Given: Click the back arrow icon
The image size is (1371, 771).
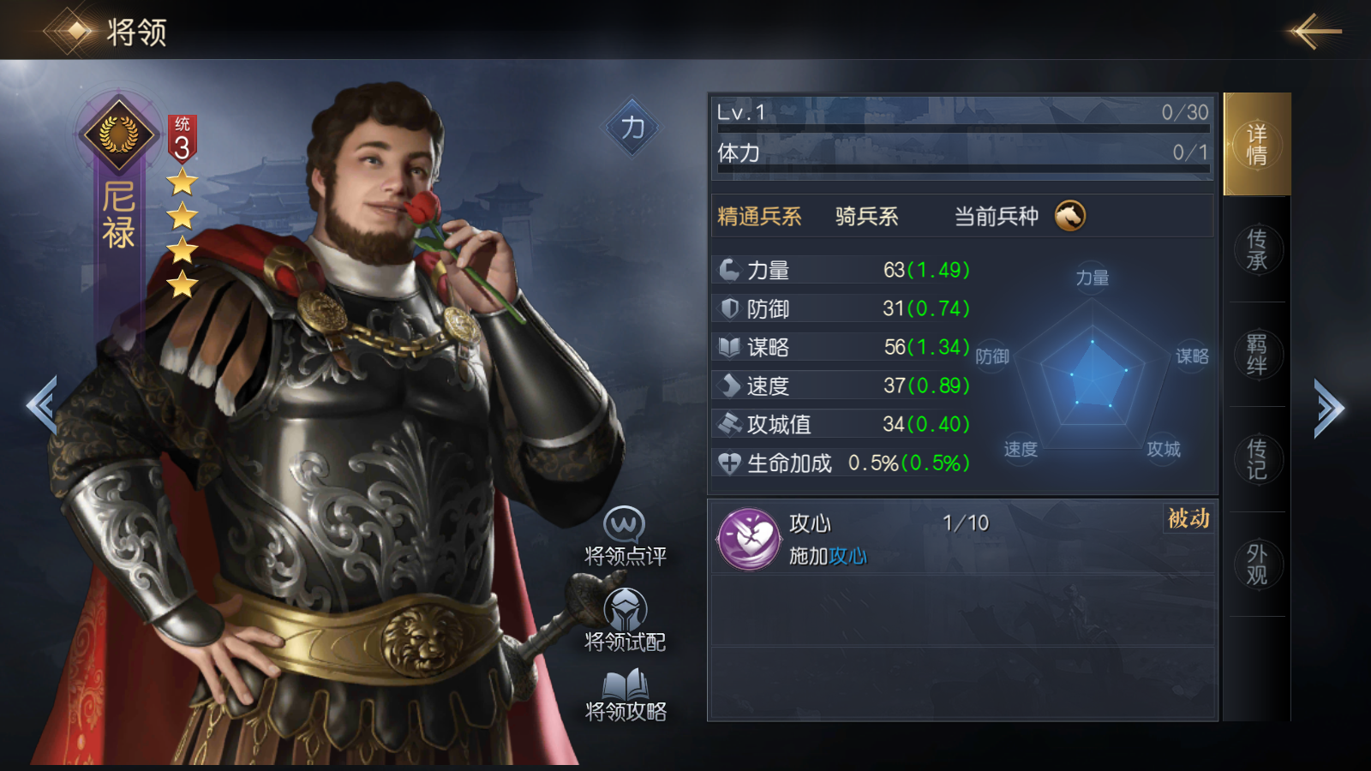Looking at the screenshot, I should (1314, 32).
